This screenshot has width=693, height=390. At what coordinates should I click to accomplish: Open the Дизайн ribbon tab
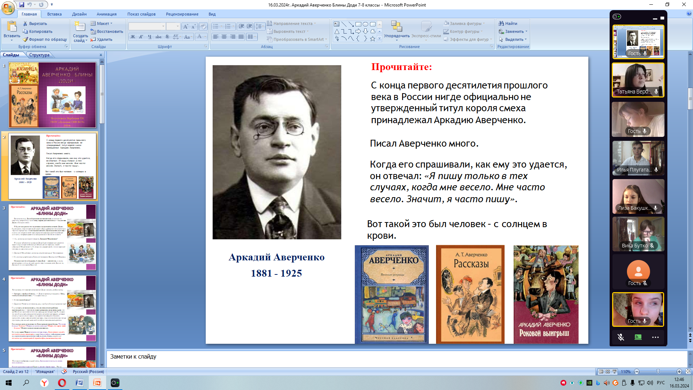79,14
